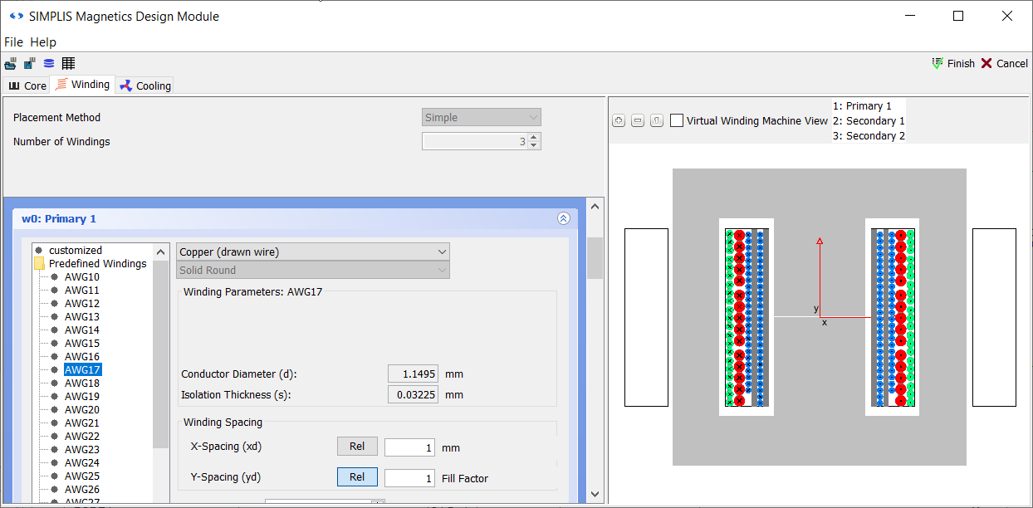Click the save design file icon

tap(30, 64)
